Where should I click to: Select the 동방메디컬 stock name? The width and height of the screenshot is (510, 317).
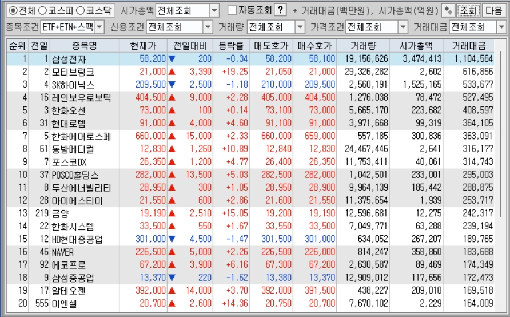pos(73,149)
